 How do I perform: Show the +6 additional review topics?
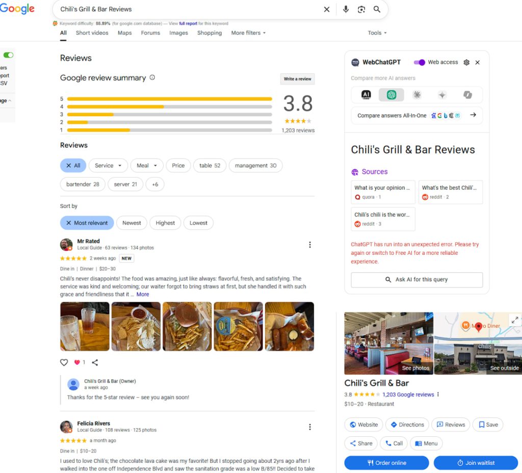[x=155, y=184]
